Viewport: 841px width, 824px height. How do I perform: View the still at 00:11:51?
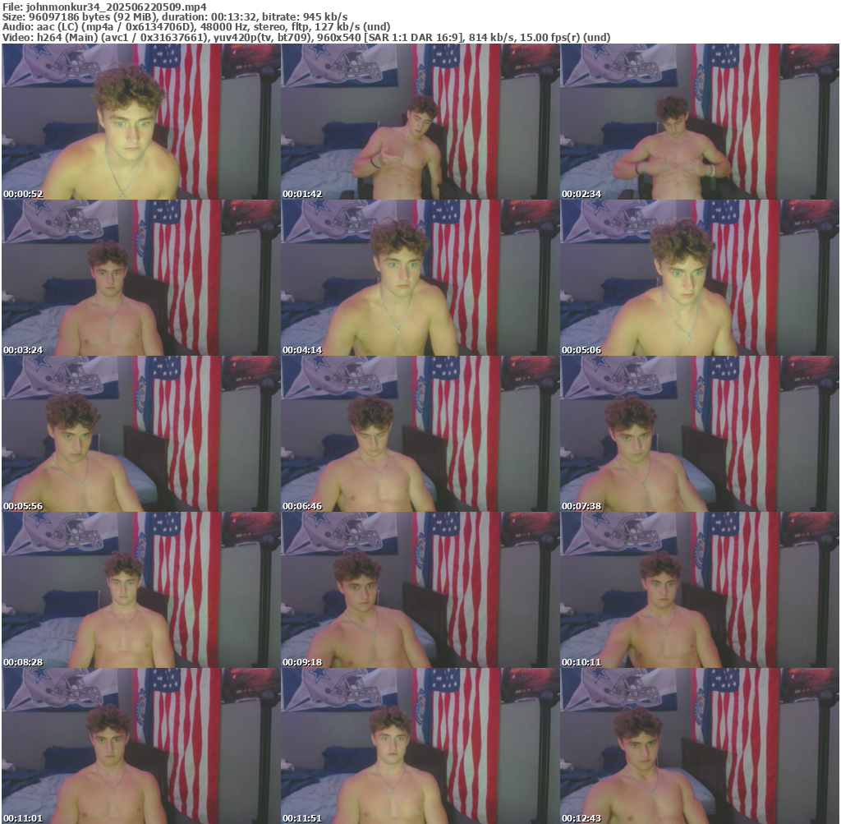click(420, 746)
